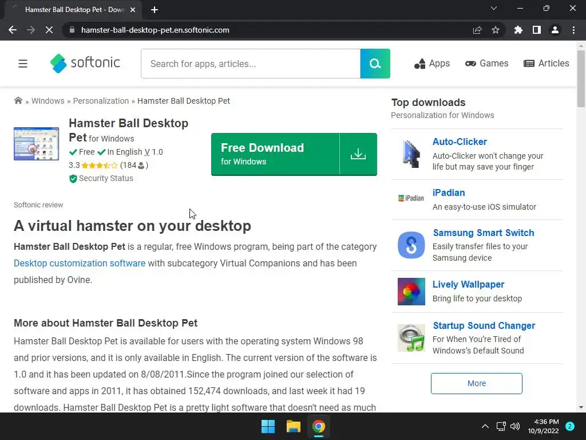The width and height of the screenshot is (586, 440).
Task: Stop loading the page
Action: coord(49,30)
